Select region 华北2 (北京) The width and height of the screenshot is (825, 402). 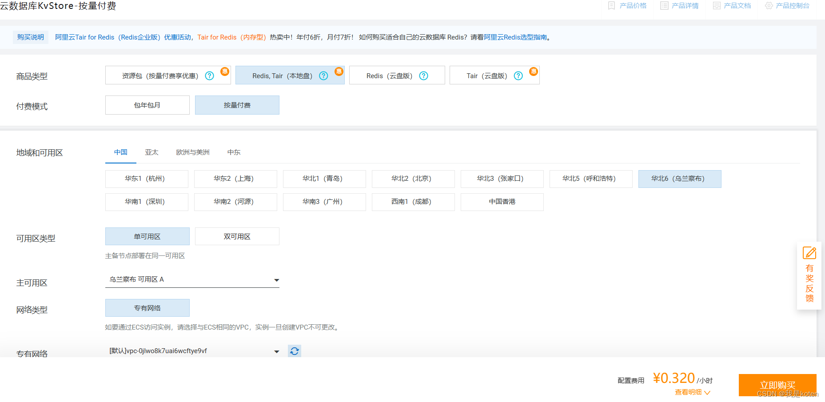[413, 179]
